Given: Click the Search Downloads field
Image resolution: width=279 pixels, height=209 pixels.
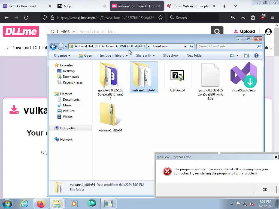Looking at the screenshot, I should tap(229, 46).
